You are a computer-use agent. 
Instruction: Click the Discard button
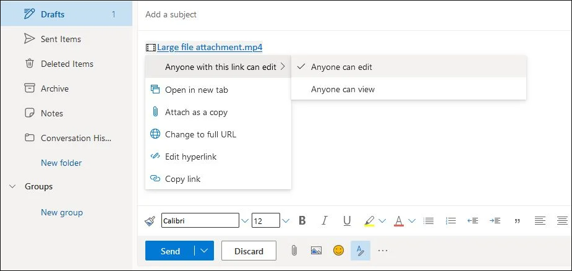[x=249, y=251]
